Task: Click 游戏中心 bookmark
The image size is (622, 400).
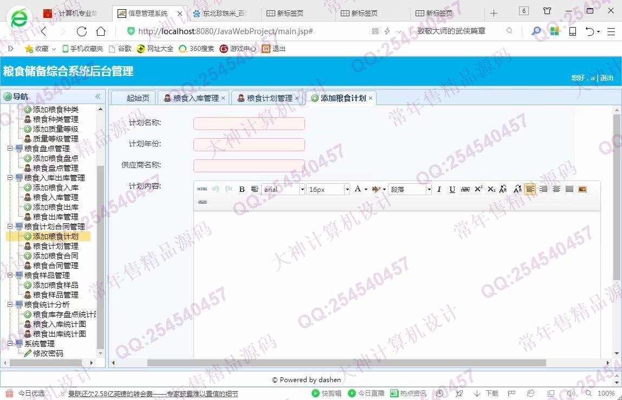Action: pos(238,49)
